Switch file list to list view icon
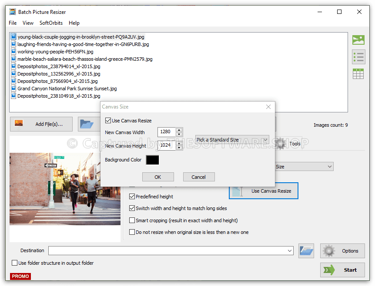 pyautogui.click(x=358, y=57)
